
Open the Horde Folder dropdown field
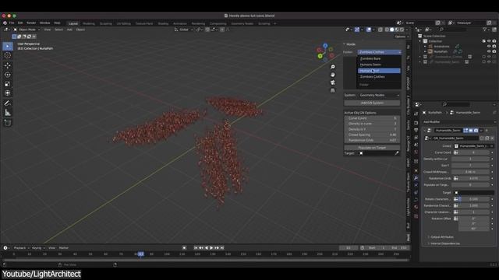click(380, 52)
